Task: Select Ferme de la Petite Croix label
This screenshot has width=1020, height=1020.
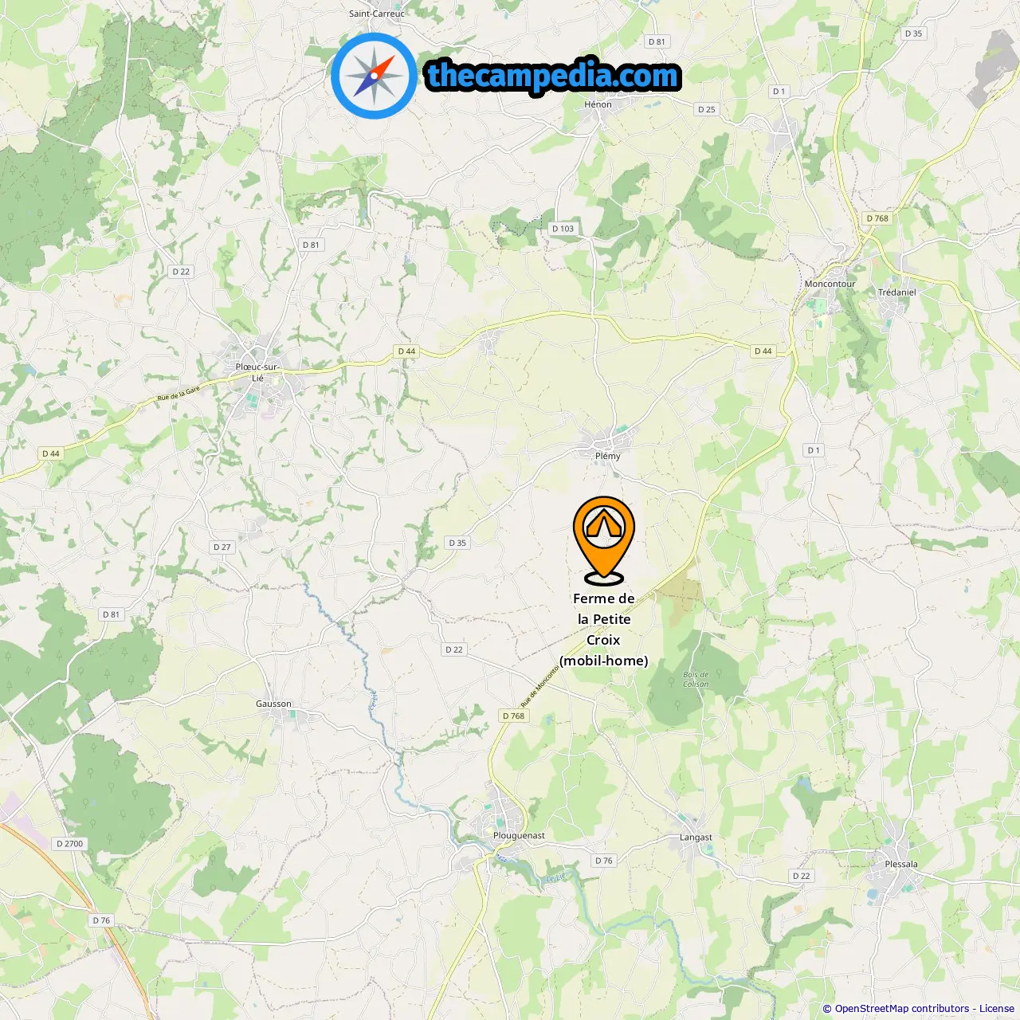Action: point(604,630)
